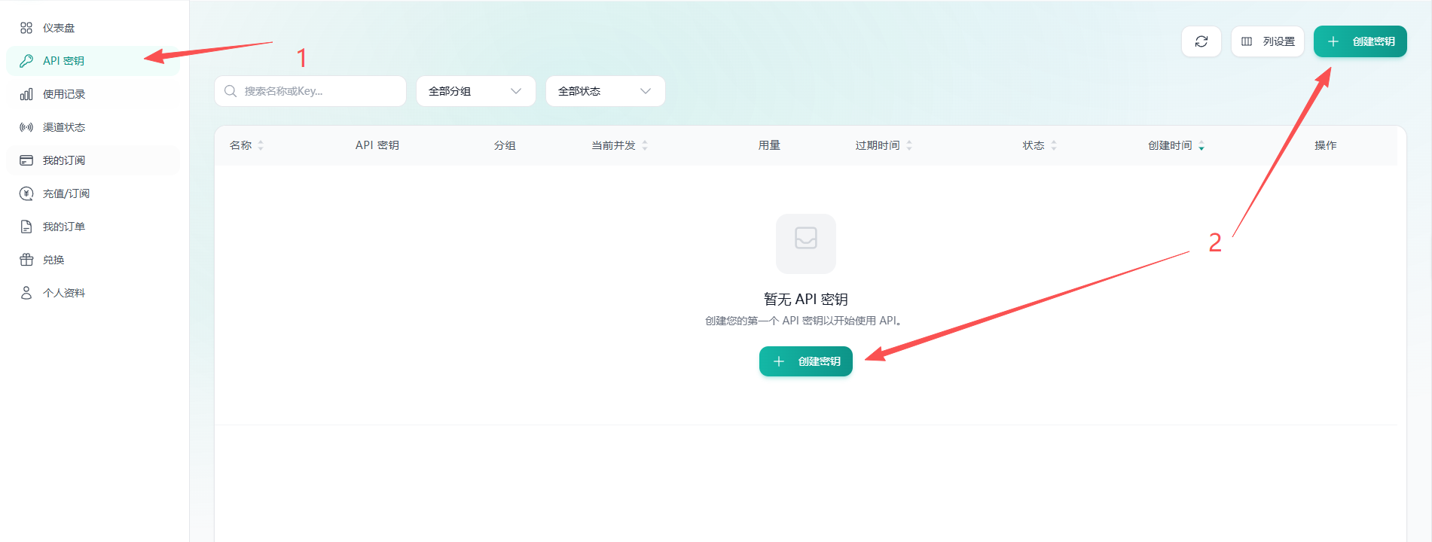Expand the 全部分组 dropdown
1432x542 pixels.
point(476,91)
